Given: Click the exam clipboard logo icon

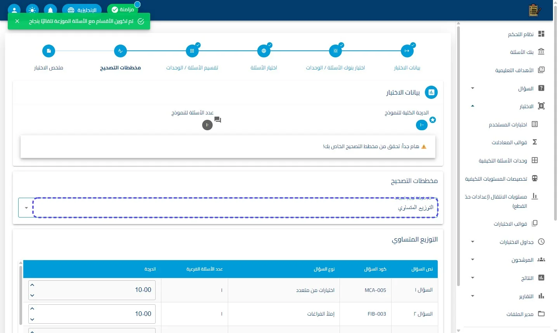Looking at the screenshot, I should tap(535, 10).
